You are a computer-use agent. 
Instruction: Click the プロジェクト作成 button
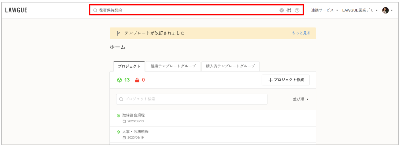click(285, 80)
